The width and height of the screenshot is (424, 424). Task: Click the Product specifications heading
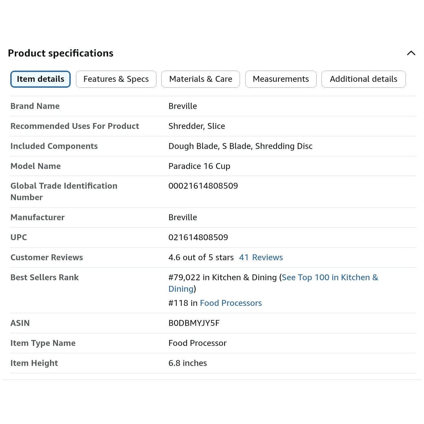(x=61, y=53)
